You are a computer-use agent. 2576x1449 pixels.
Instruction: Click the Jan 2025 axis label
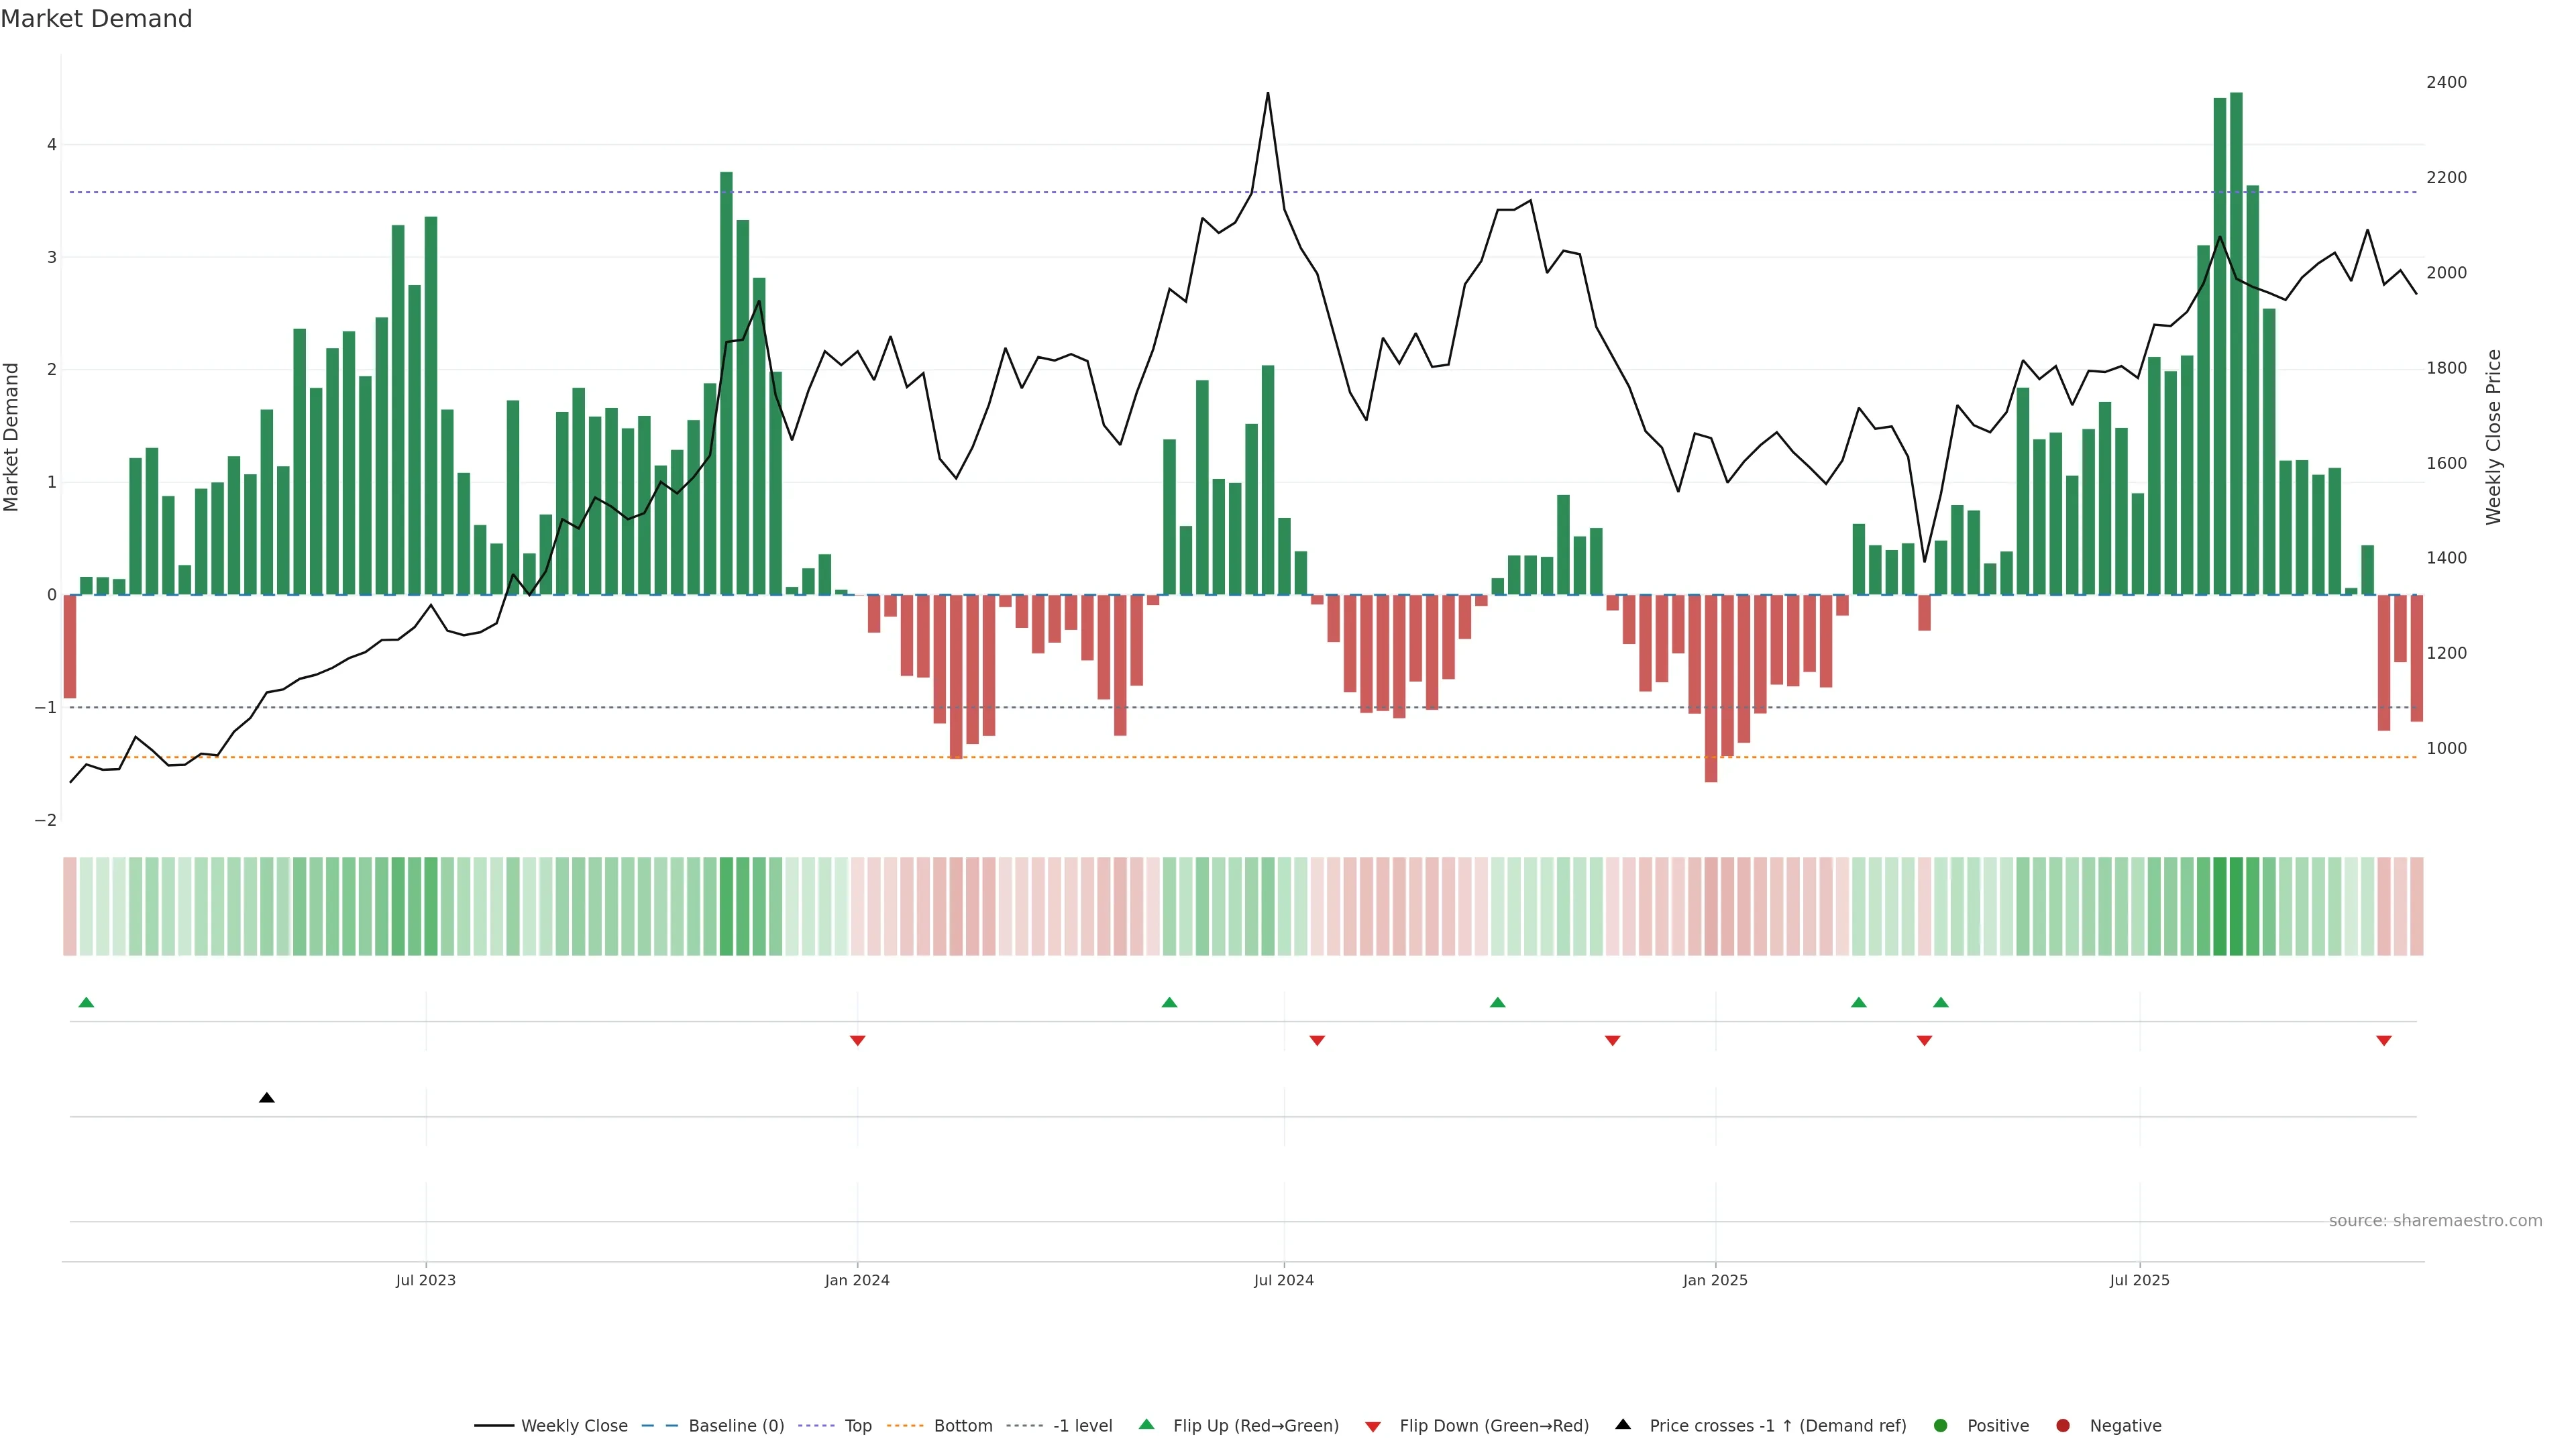[x=1715, y=1280]
